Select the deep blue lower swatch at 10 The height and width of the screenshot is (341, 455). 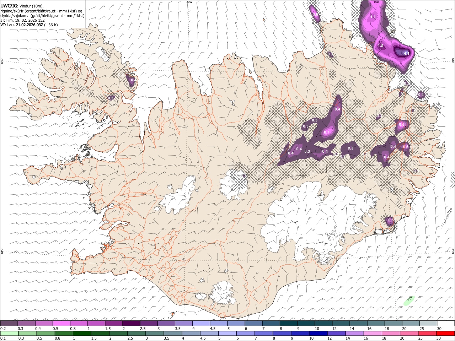click(318, 334)
